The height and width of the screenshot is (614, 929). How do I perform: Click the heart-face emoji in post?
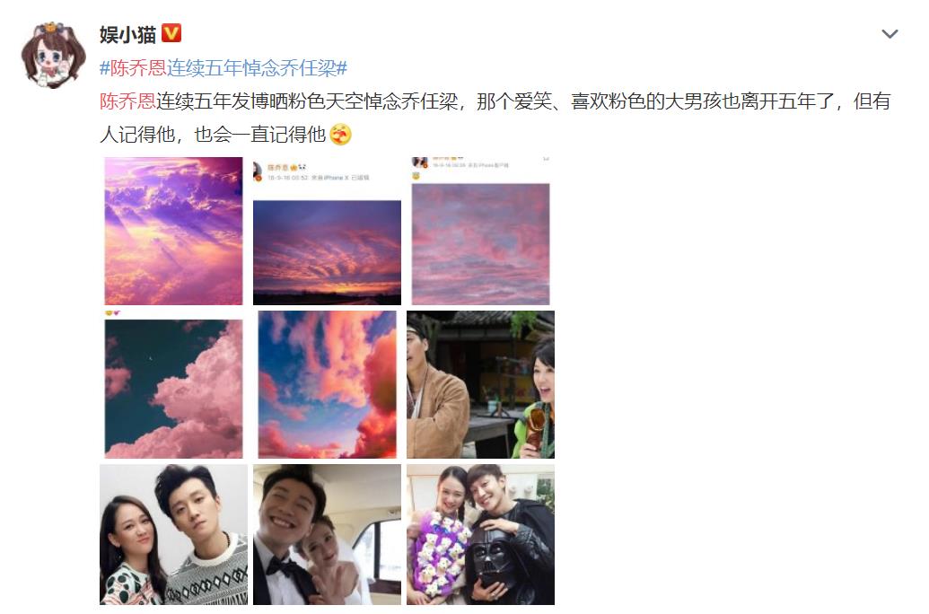[341, 135]
